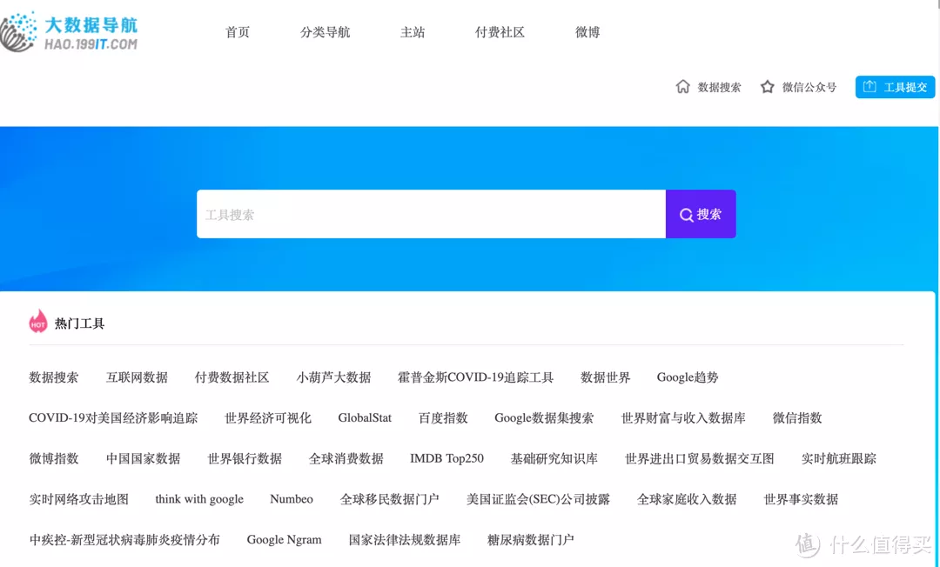Open Google Ngram link
The width and height of the screenshot is (940, 567).
(x=284, y=540)
